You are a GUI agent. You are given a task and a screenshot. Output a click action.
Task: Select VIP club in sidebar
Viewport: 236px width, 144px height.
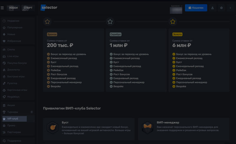coord(13,119)
